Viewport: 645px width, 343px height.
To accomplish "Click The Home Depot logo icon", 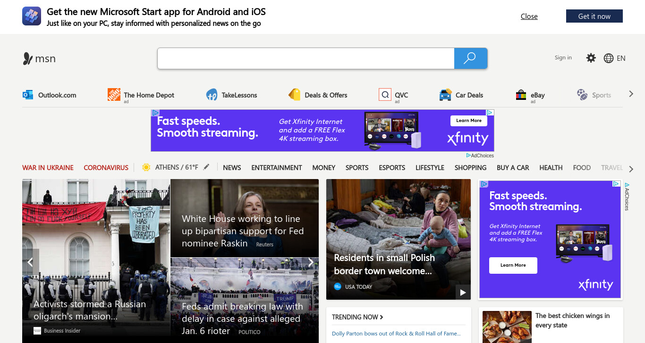I will pyautogui.click(x=114, y=95).
